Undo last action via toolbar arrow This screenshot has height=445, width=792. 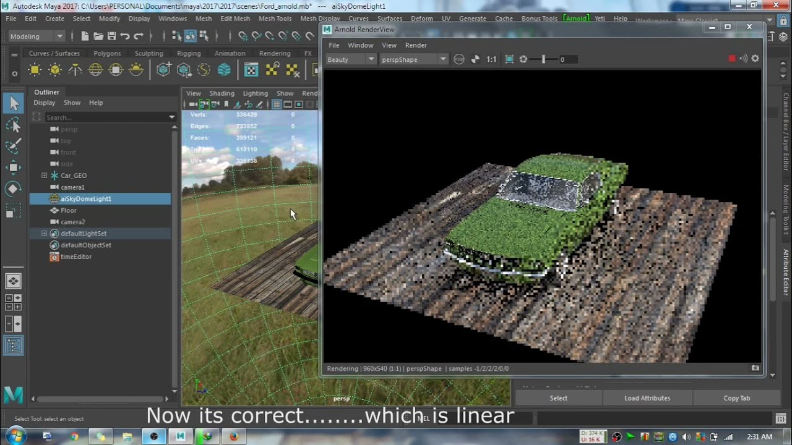[x=125, y=36]
